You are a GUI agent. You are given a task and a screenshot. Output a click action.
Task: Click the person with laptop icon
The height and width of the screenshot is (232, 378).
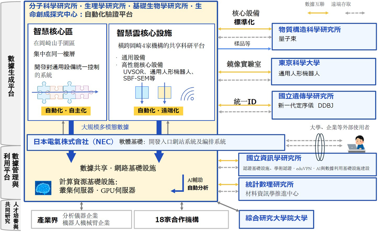(x=356, y=144)
